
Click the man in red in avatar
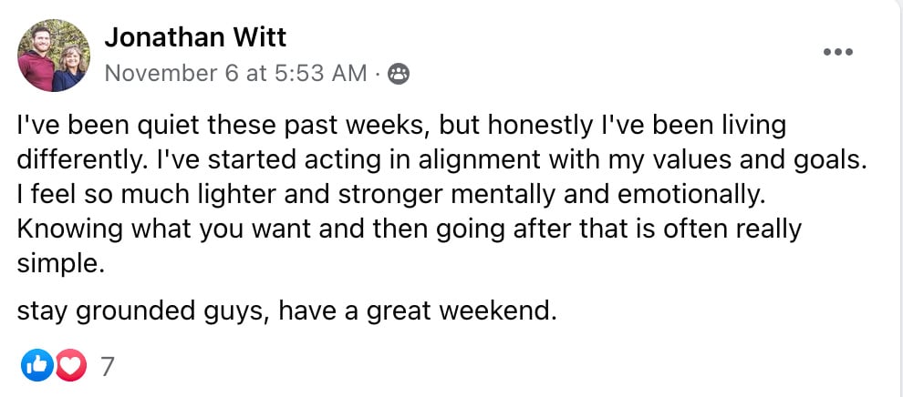(x=36, y=60)
